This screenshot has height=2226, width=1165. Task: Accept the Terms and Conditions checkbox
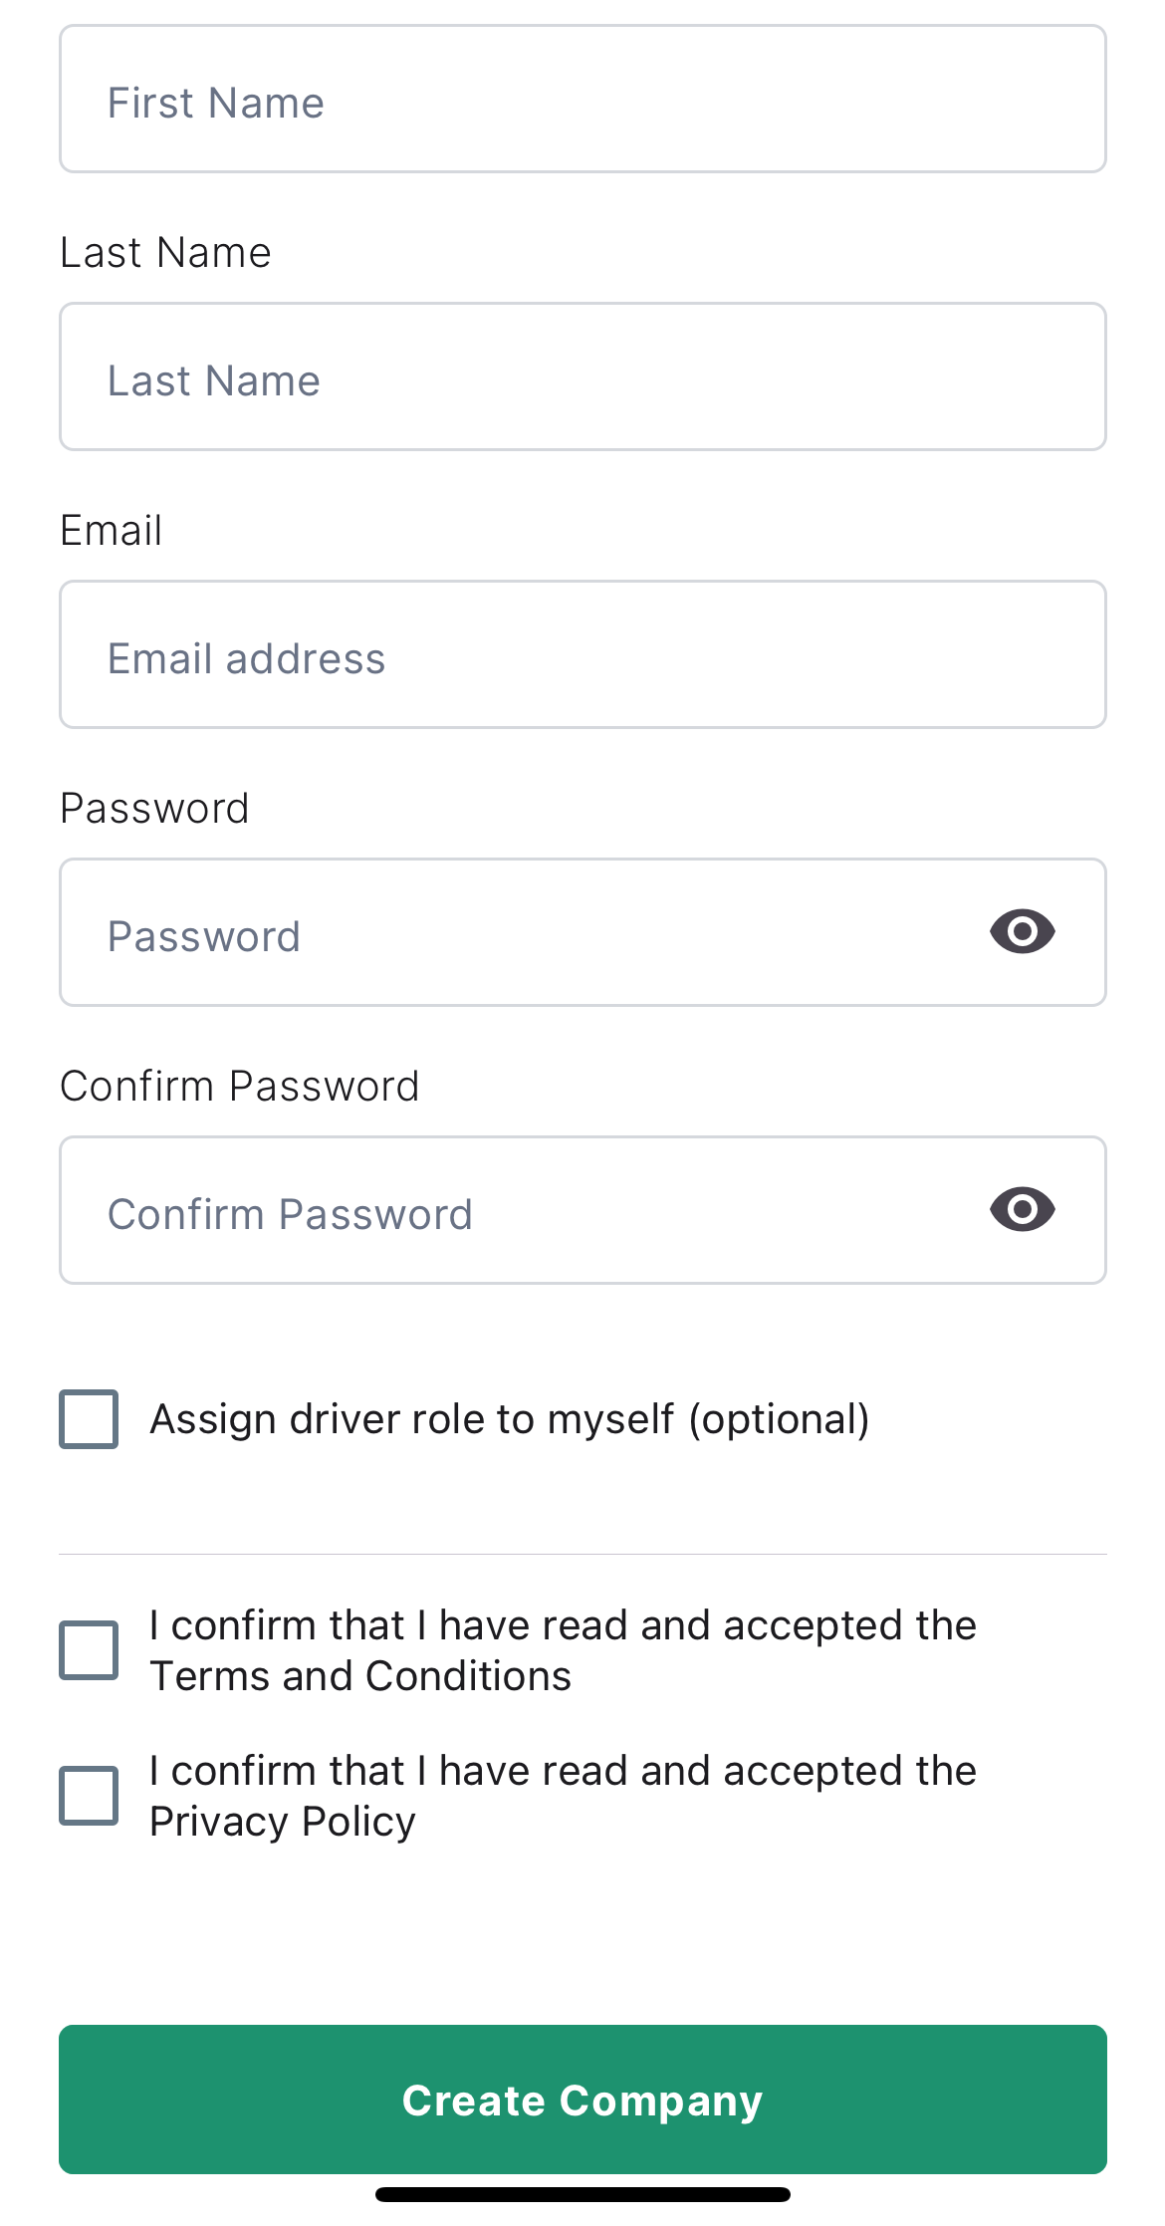pyautogui.click(x=89, y=1648)
